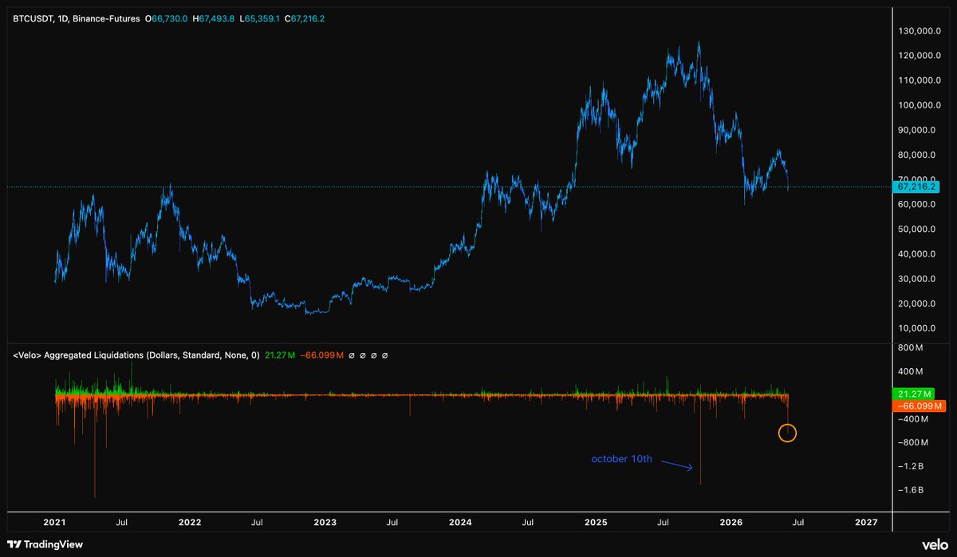Click the orange −66.099 M value in indicator legend
The image size is (957, 557).
pyautogui.click(x=321, y=356)
